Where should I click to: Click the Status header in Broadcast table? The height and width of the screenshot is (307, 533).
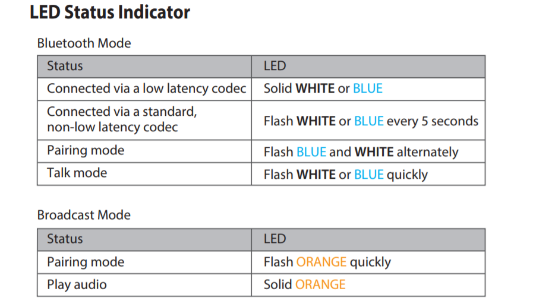65,239
